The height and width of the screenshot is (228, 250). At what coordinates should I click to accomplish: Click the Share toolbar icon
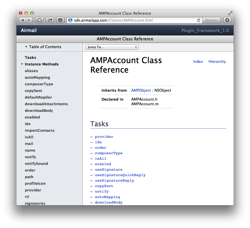(x=50, y=20)
